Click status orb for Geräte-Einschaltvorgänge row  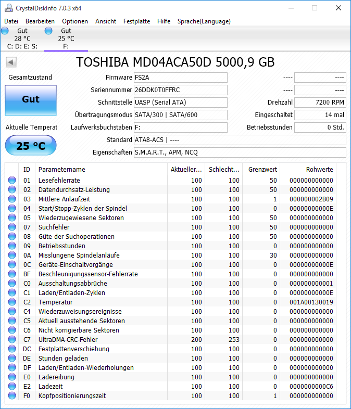click(x=12, y=265)
